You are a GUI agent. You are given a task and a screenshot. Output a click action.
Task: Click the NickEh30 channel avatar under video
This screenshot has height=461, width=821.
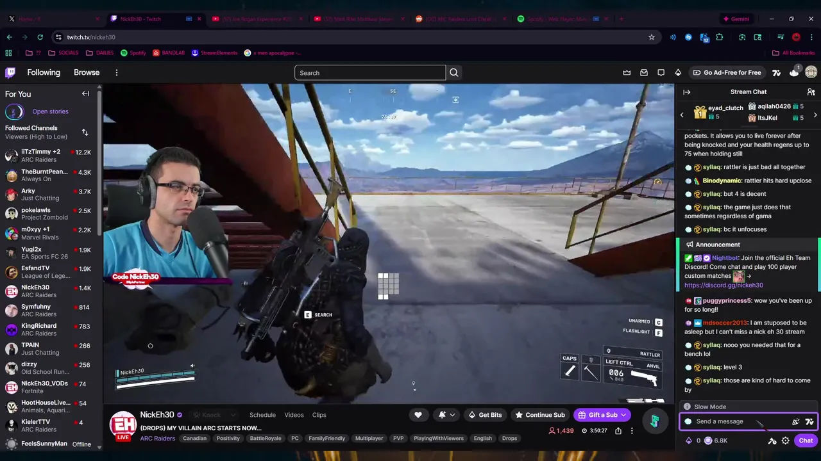122,425
